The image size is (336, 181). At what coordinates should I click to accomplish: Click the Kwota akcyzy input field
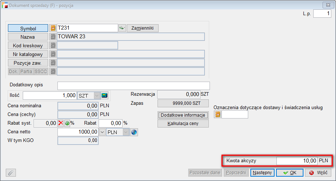(297, 160)
